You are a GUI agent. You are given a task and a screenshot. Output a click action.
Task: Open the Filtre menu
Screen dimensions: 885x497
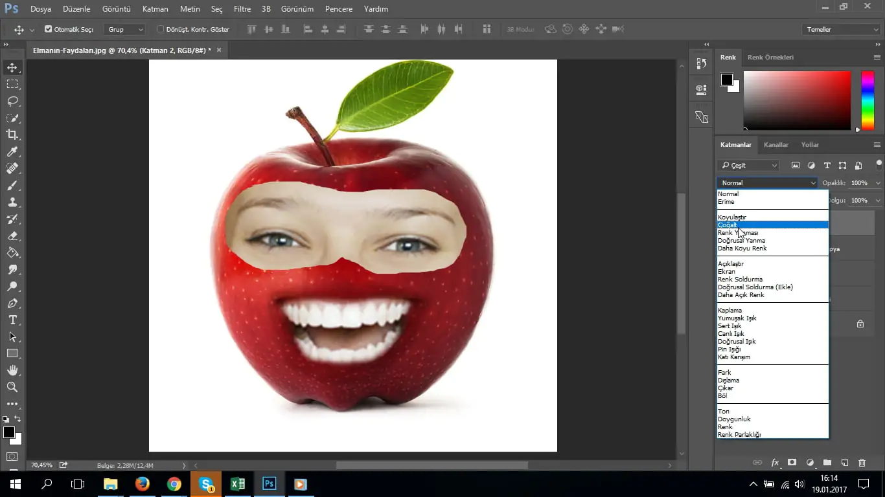point(242,9)
